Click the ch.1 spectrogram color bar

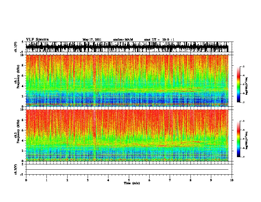[239, 84]
